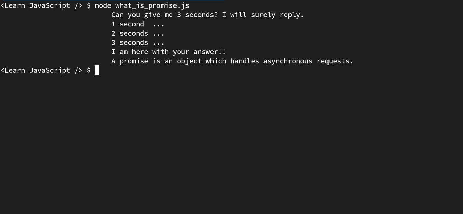
Task: Click the "2 seconds" output line
Action: [130, 34]
